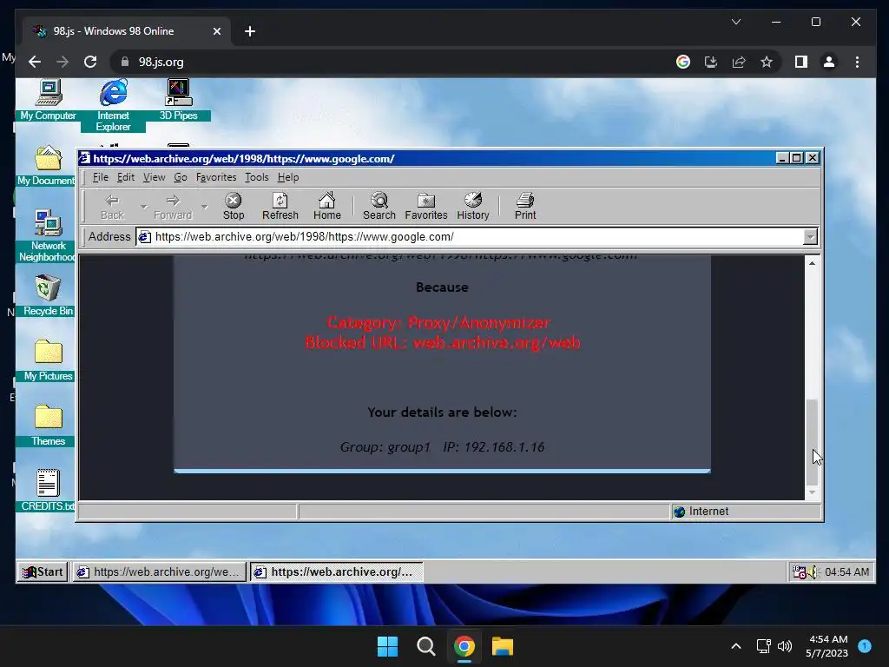Click the 4:54 AM system clock
This screenshot has width=889, height=667.
[x=826, y=646]
